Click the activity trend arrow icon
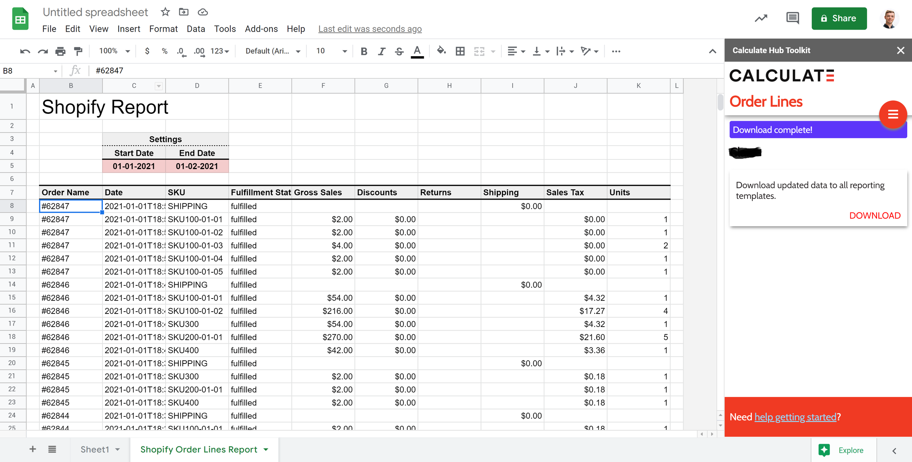Image resolution: width=912 pixels, height=462 pixels. point(761,18)
